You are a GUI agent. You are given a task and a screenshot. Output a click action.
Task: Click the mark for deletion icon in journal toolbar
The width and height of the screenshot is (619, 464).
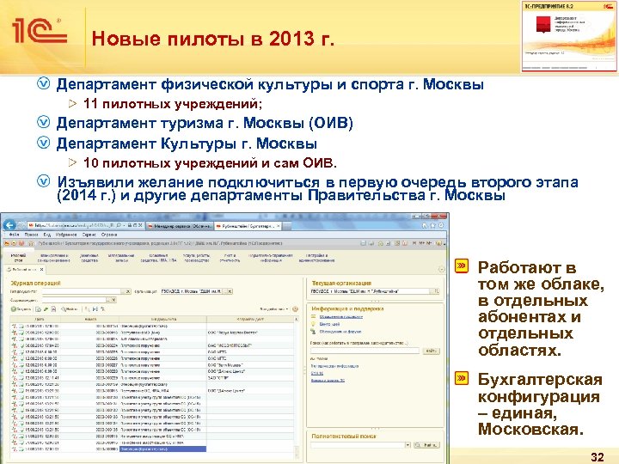[53, 309]
